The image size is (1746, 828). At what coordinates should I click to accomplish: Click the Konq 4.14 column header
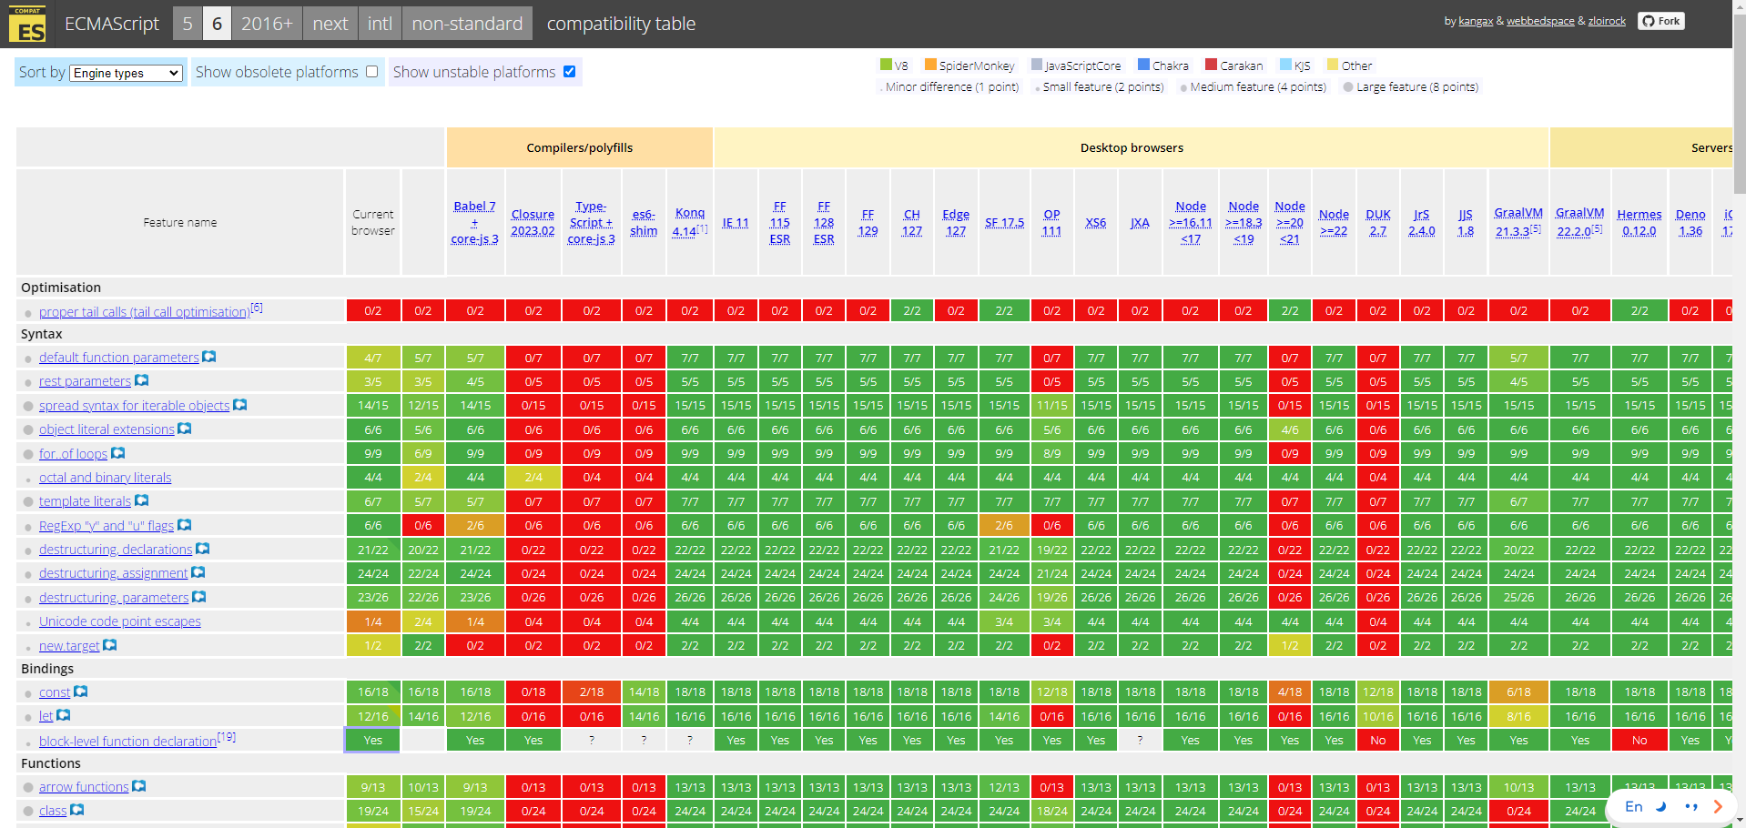click(690, 221)
